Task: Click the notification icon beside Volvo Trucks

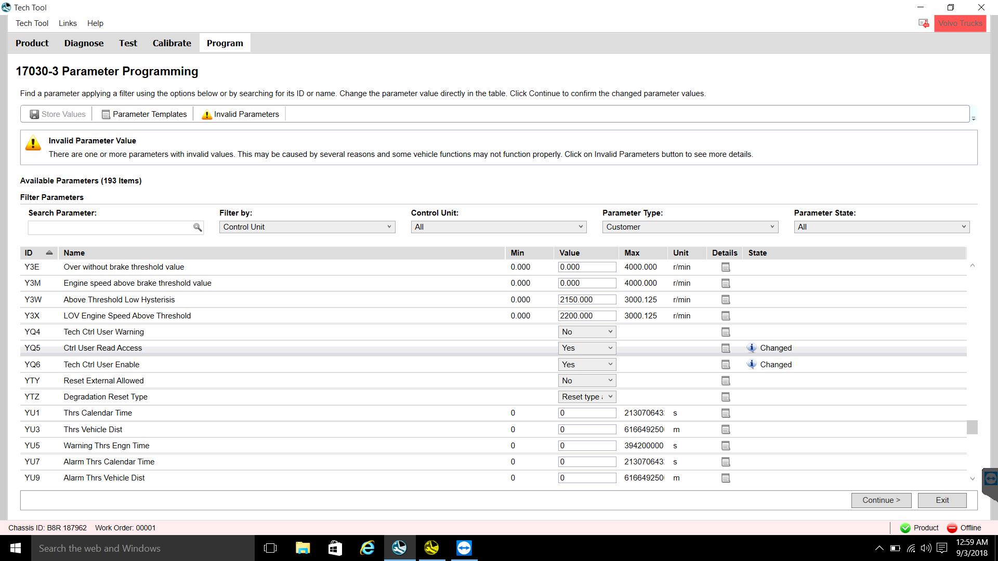Action: [x=924, y=23]
